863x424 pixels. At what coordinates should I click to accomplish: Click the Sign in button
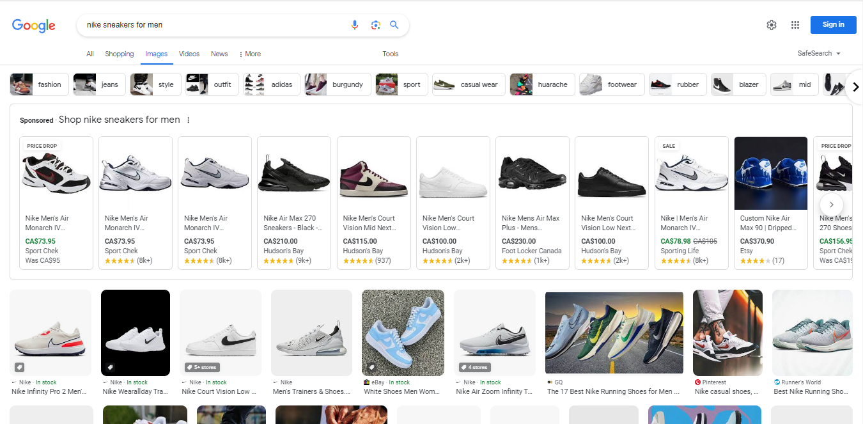coord(833,24)
